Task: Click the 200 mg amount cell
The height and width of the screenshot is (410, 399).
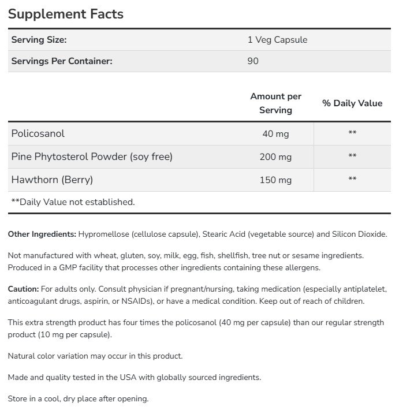Action: pos(275,157)
